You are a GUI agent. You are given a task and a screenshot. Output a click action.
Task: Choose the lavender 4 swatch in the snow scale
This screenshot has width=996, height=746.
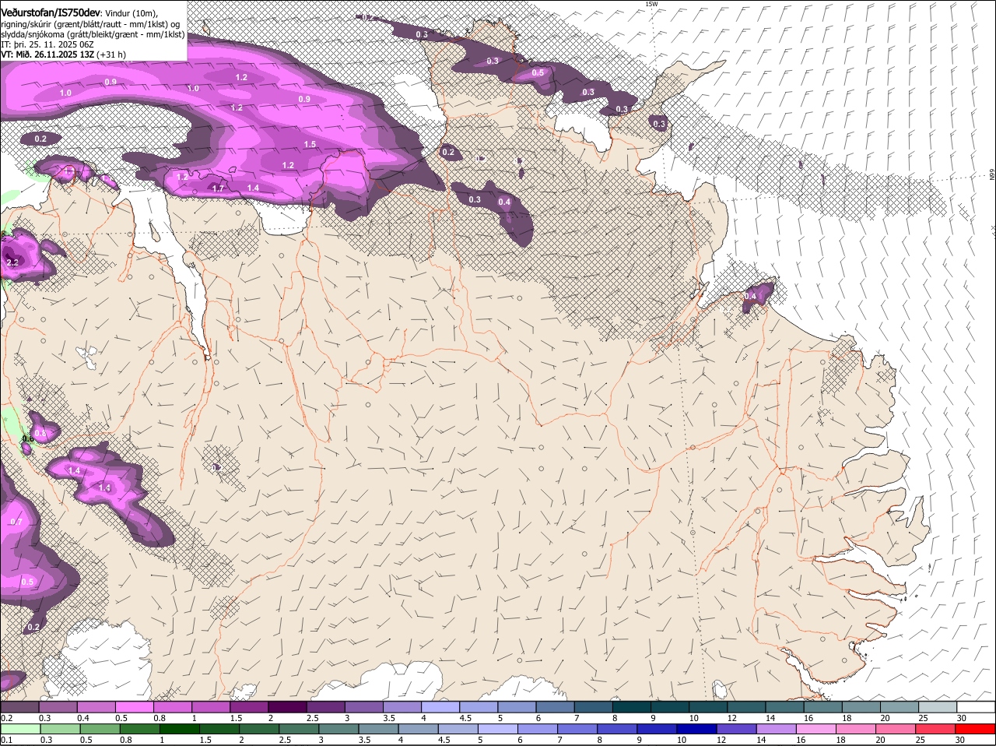(439, 707)
